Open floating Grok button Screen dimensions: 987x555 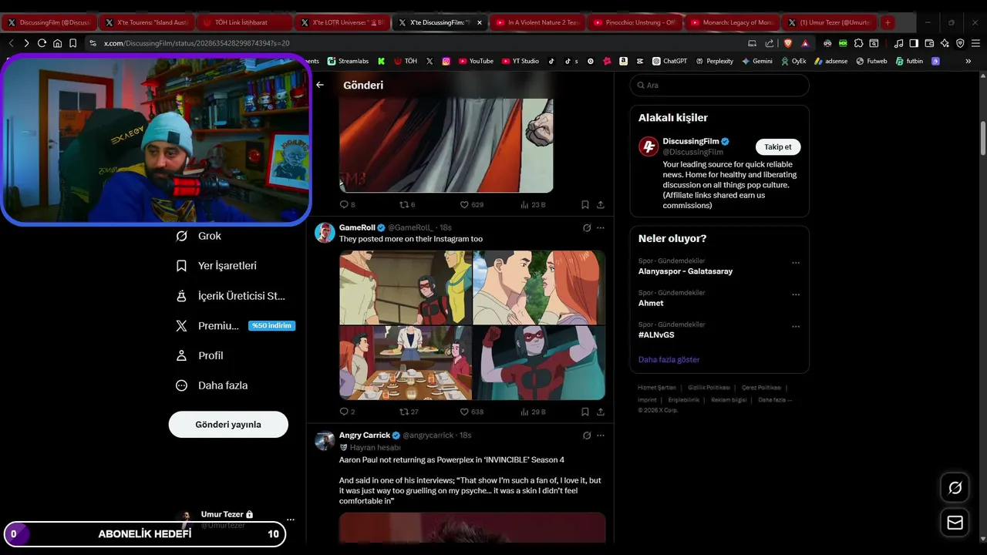pyautogui.click(x=955, y=487)
